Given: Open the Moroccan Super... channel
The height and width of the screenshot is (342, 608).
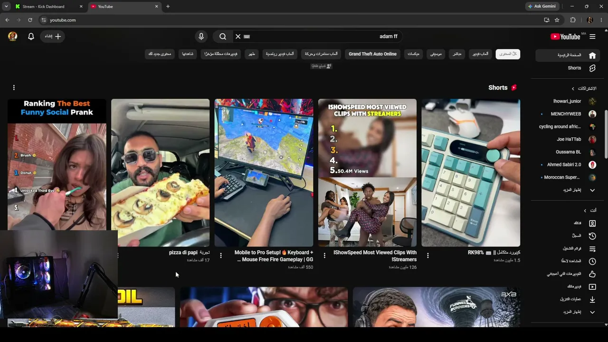Looking at the screenshot, I should pyautogui.click(x=569, y=178).
